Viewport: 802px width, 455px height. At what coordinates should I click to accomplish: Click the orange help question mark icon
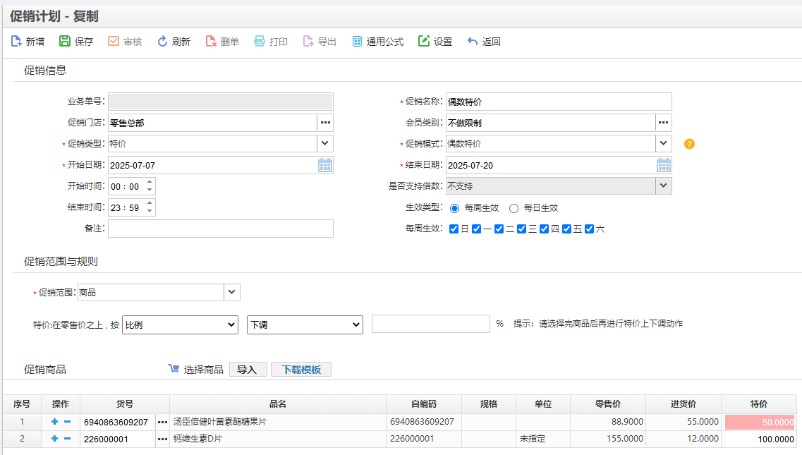click(x=689, y=145)
